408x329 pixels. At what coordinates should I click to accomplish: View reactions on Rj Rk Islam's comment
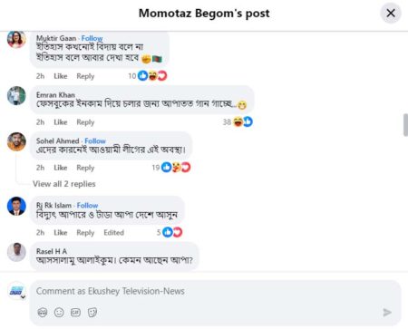[x=170, y=232]
